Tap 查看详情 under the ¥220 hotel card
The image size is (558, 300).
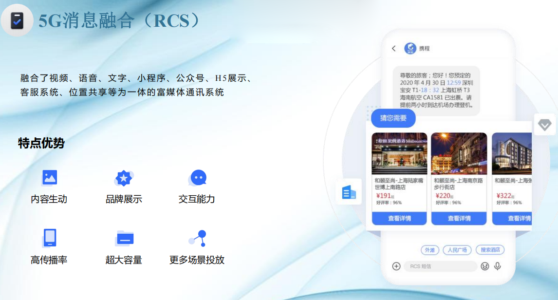(x=459, y=218)
